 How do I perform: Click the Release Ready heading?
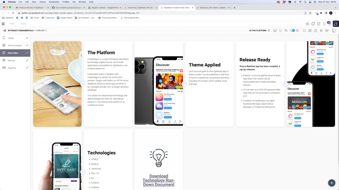coord(255,60)
